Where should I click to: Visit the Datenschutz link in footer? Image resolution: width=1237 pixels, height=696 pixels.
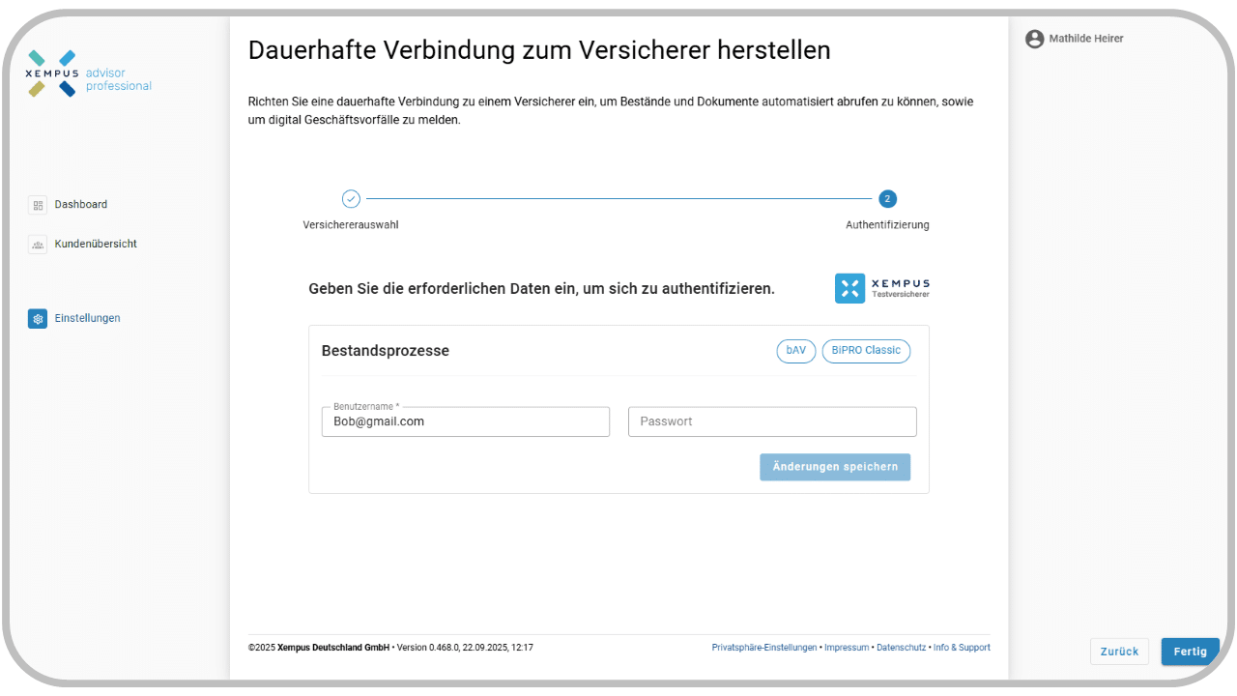pos(901,648)
